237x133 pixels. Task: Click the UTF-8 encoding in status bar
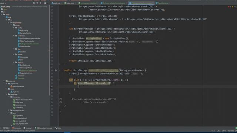coord(224,131)
